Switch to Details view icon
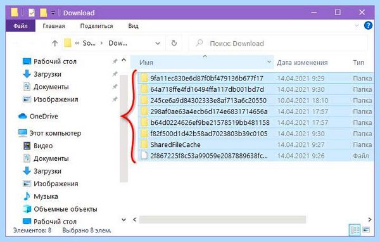 [x=355, y=229]
